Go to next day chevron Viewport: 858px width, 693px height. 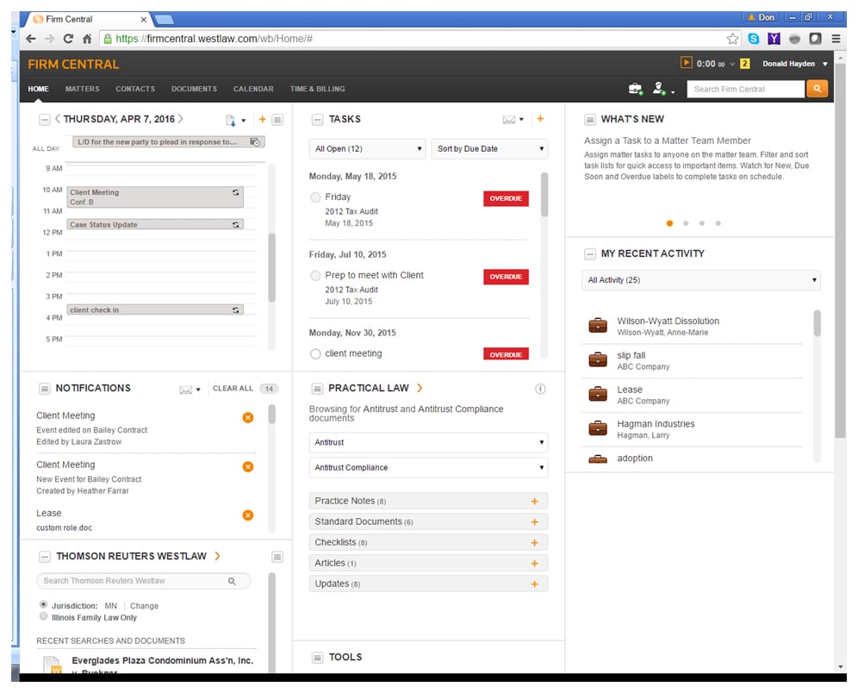click(181, 119)
